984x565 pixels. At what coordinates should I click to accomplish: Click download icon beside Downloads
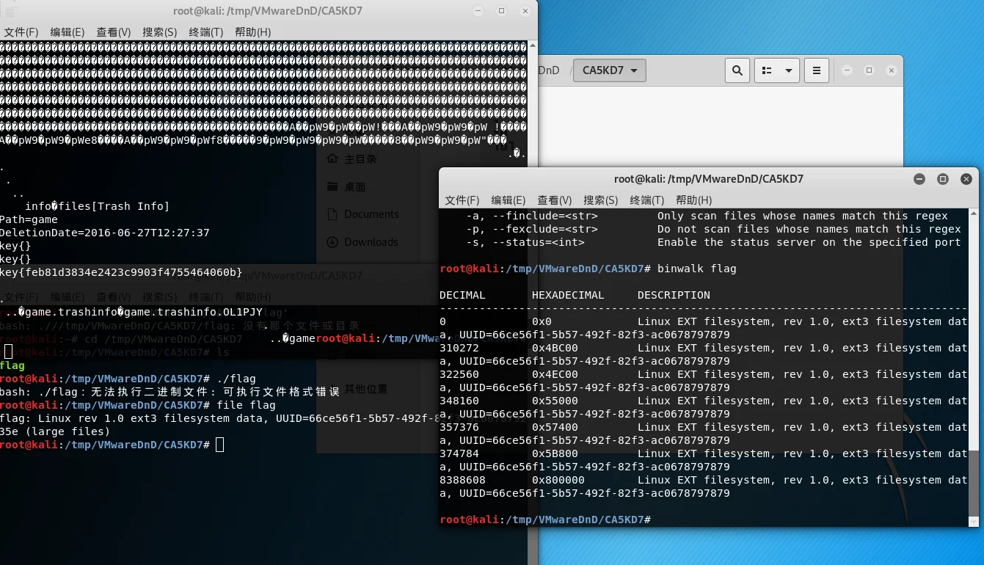332,242
